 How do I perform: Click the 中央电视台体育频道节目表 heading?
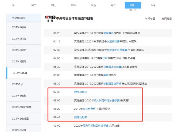pyautogui.click(x=74, y=18)
